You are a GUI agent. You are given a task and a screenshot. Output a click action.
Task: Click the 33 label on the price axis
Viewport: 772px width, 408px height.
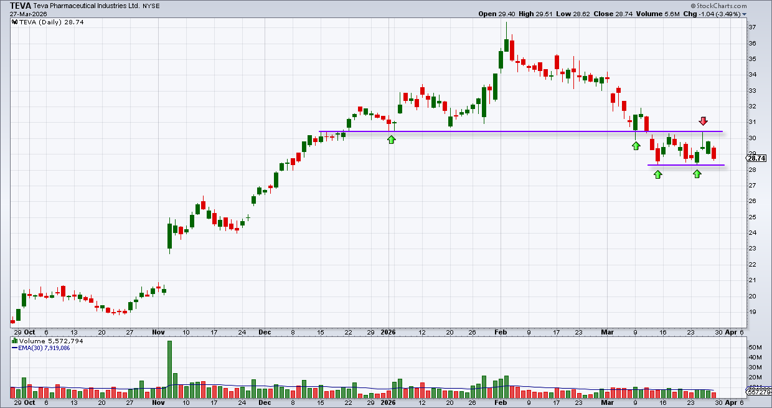[x=751, y=90]
